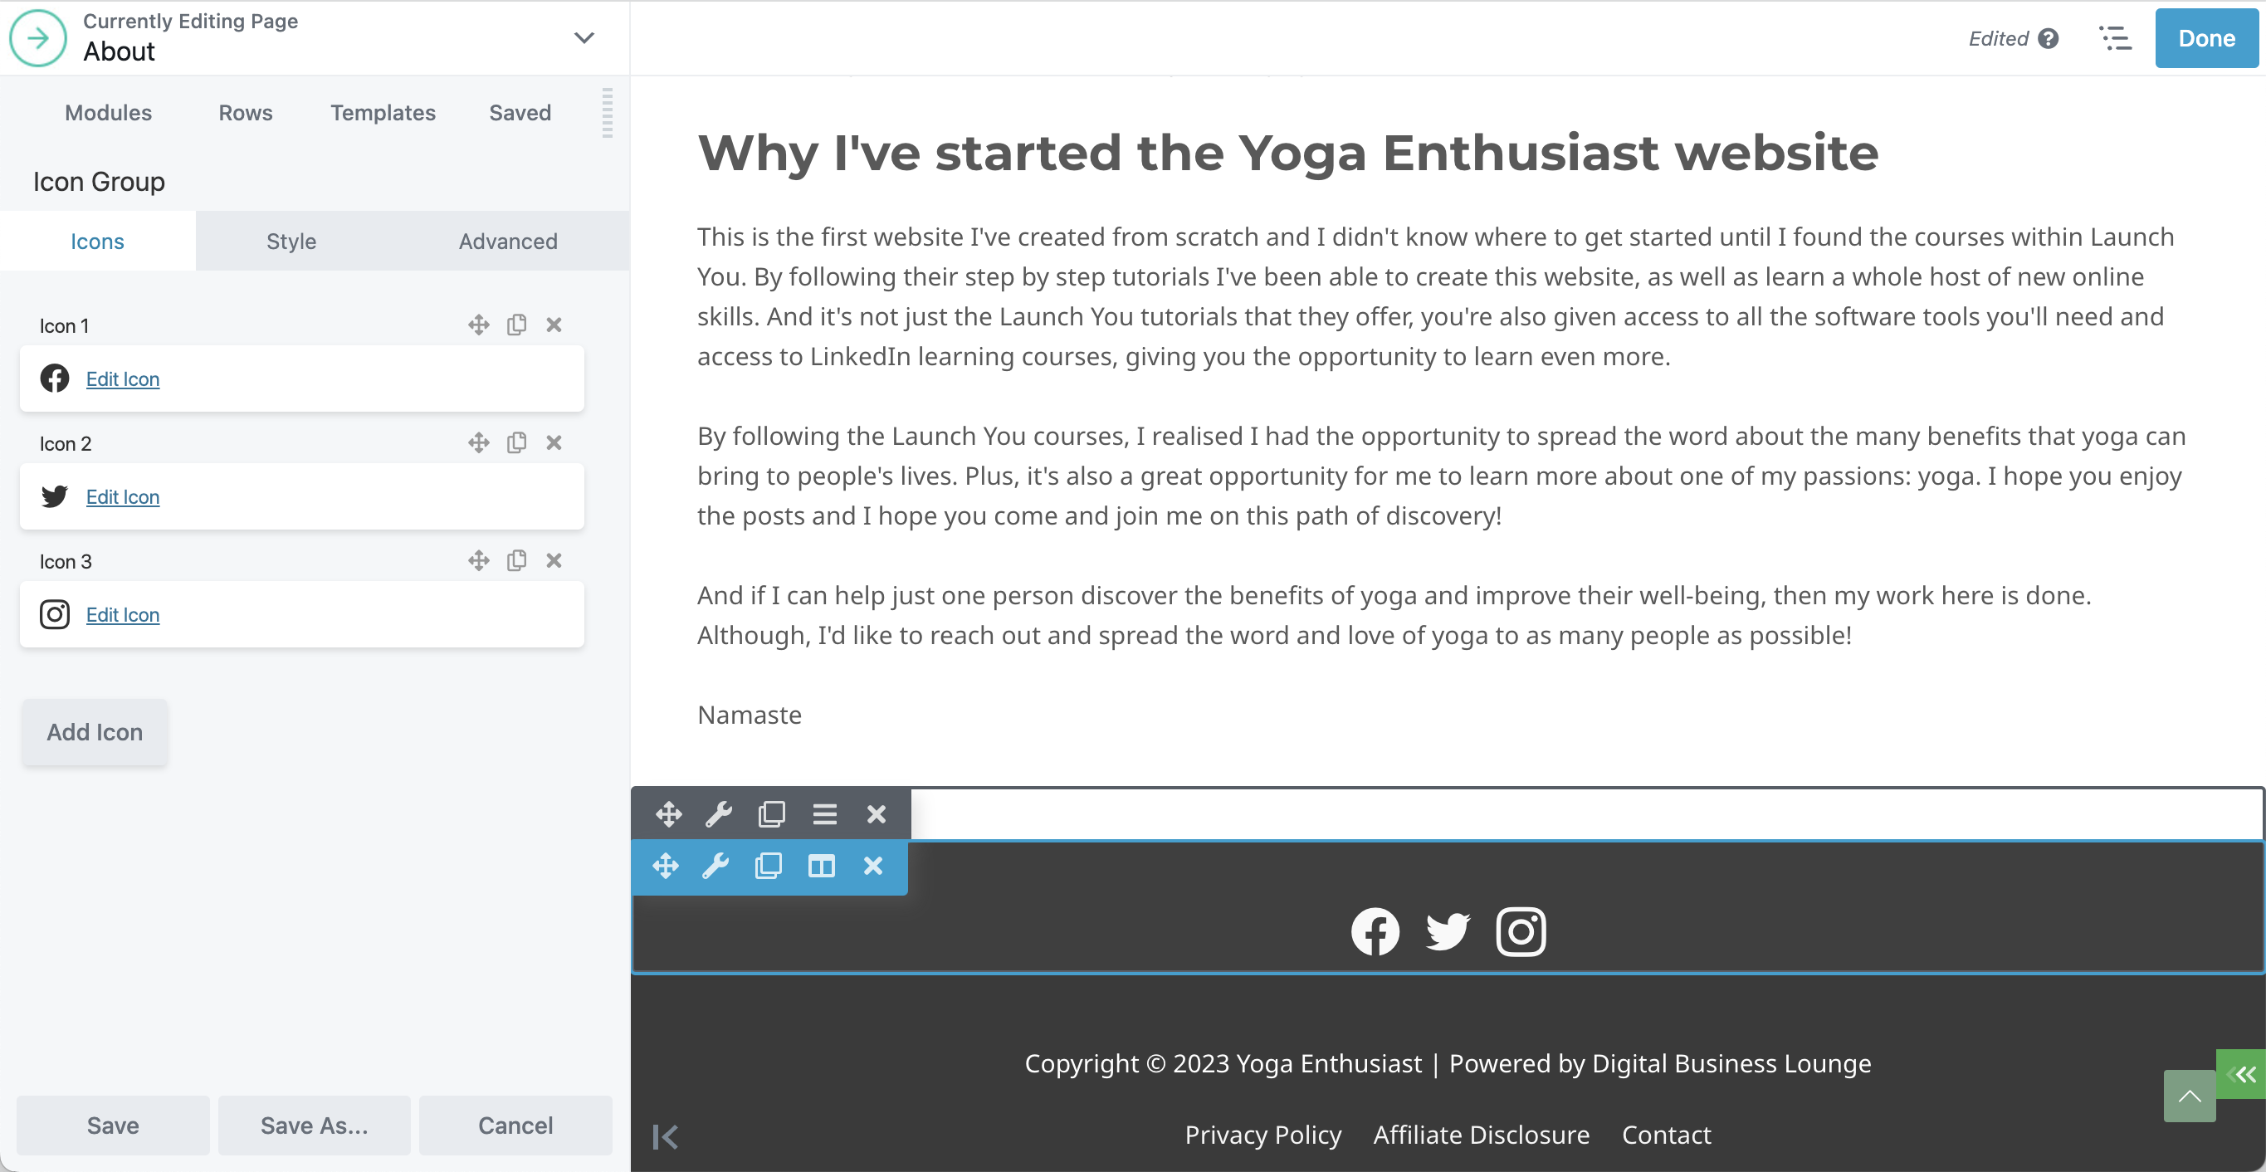Switch to the Style tab

[291, 241]
